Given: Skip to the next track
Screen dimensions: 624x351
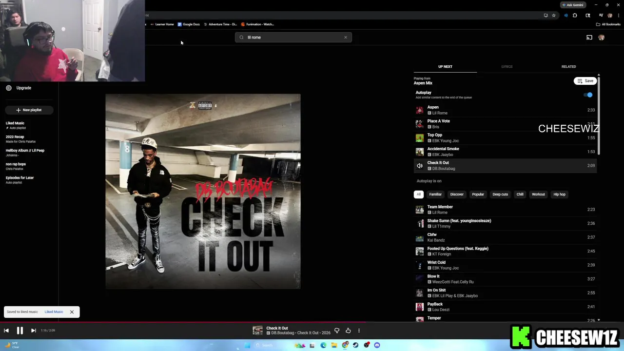Looking at the screenshot, I should point(33,331).
